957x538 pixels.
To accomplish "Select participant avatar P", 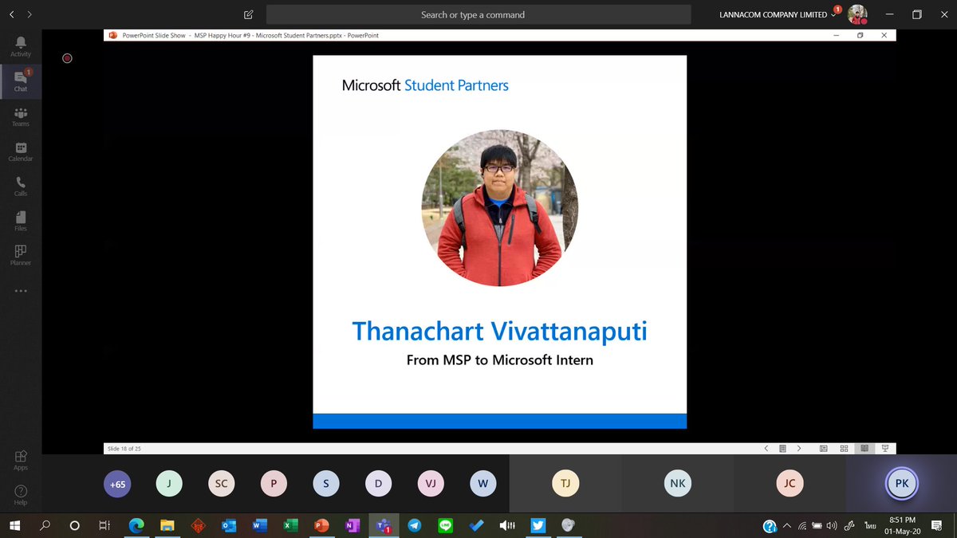I will (x=274, y=484).
